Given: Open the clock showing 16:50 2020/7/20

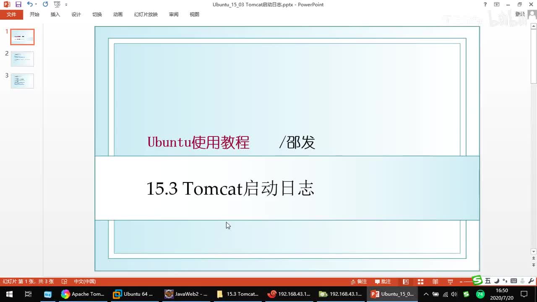Looking at the screenshot, I should click(x=502, y=294).
